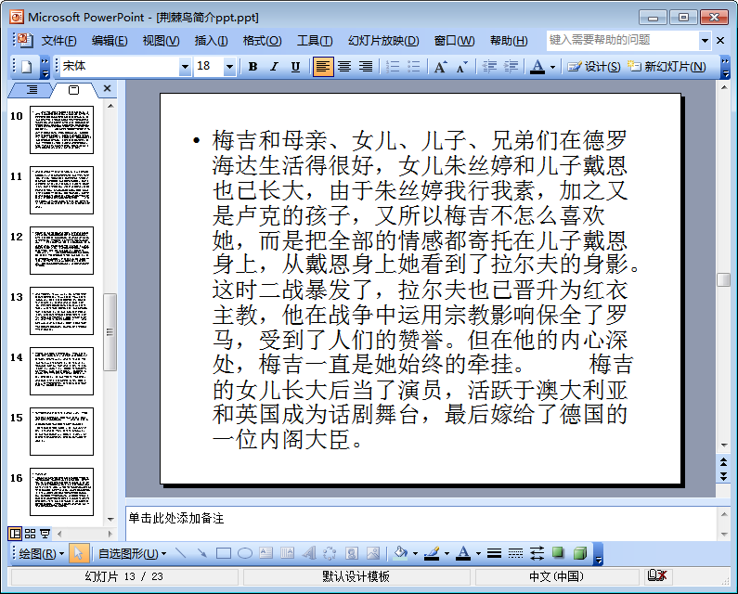Switch to Normal view
This screenshot has width=738, height=594.
[15, 534]
